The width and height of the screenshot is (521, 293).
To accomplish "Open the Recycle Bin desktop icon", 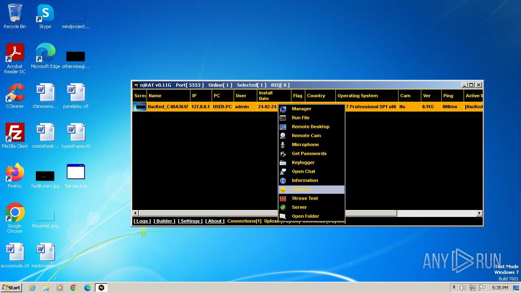I will [x=15, y=17].
